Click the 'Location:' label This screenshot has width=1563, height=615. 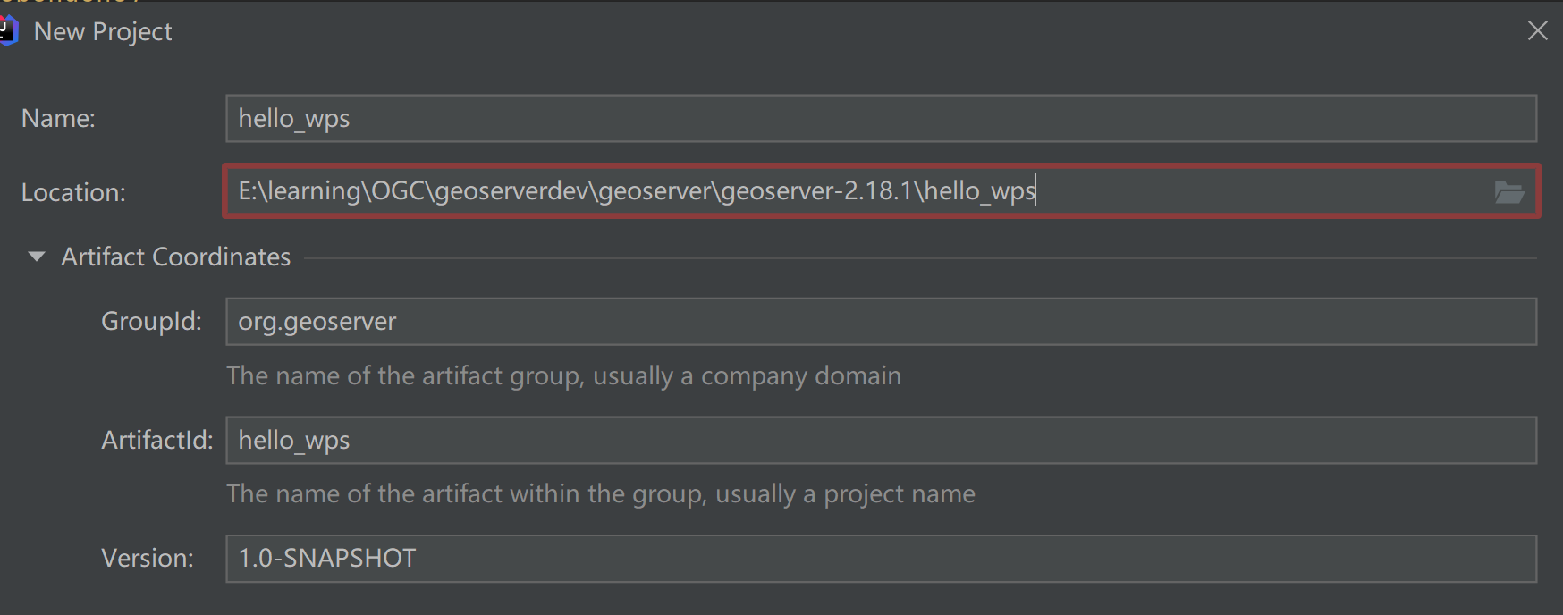pos(73,192)
